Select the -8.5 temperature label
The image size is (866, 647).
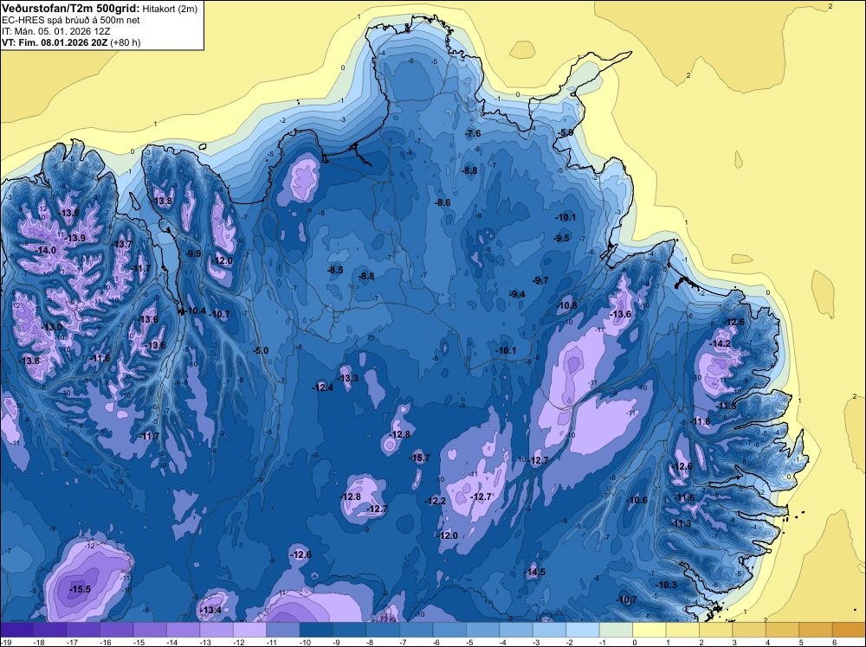pyautogui.click(x=335, y=270)
